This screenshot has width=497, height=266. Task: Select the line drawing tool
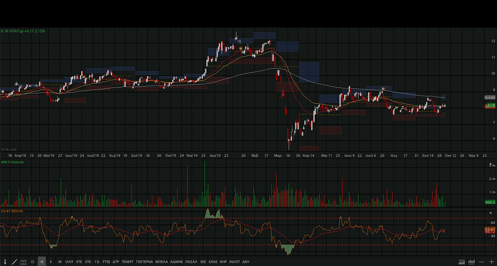coord(14,262)
